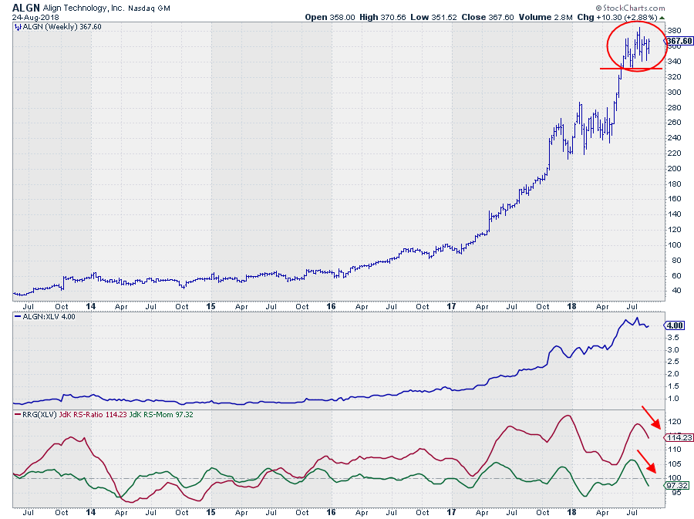Click the 3.5 ratio axis label
Image resolution: width=694 pixels, height=519 pixels.
673,338
